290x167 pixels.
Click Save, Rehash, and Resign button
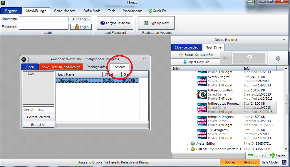tap(61, 67)
